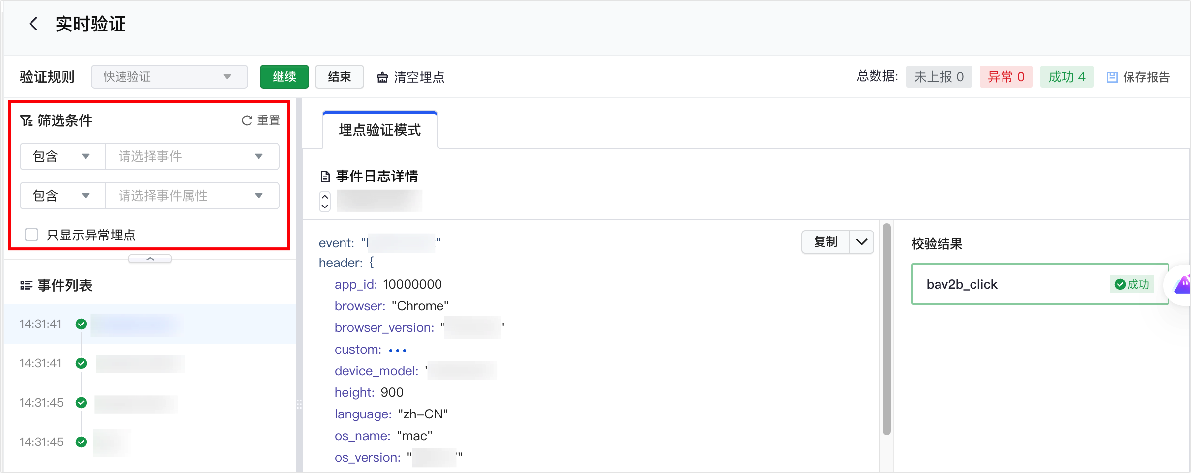Viewport: 1191px width, 473px height.
Task: Click the height value 900
Action: point(392,392)
